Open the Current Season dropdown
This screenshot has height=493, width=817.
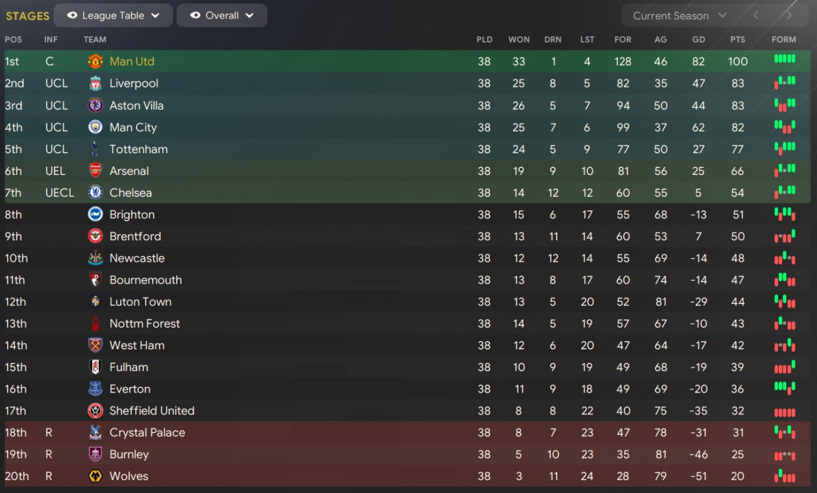[x=679, y=15]
